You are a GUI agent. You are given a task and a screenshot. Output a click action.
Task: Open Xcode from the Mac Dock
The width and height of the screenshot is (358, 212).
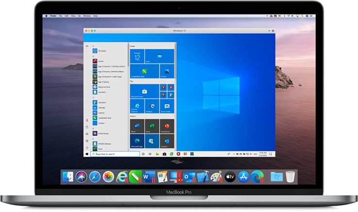pyautogui.click(x=203, y=177)
